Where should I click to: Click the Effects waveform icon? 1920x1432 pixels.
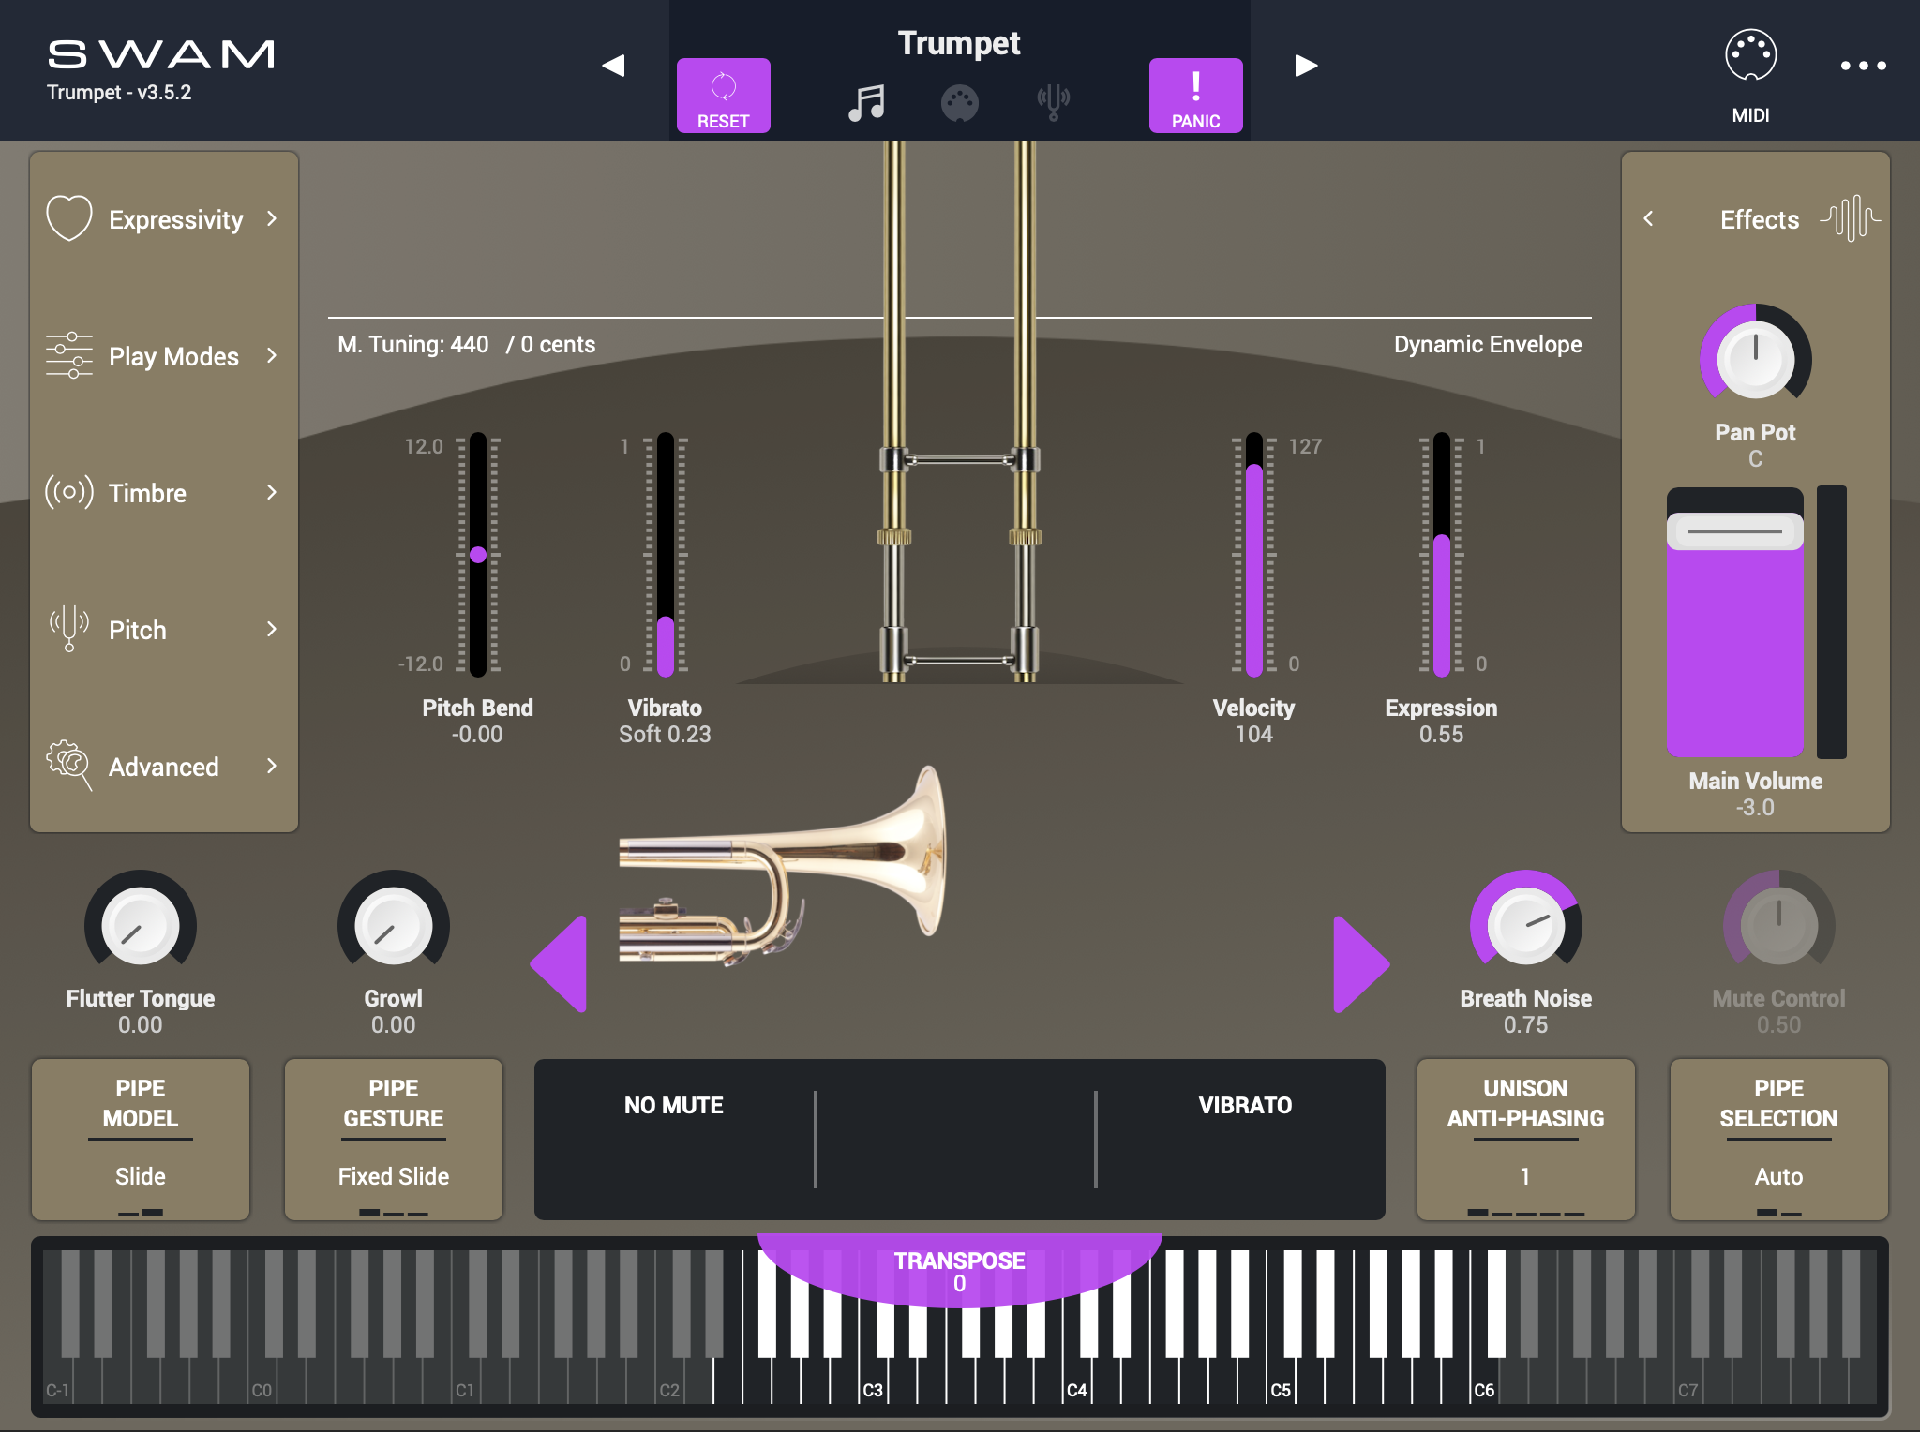point(1850,219)
